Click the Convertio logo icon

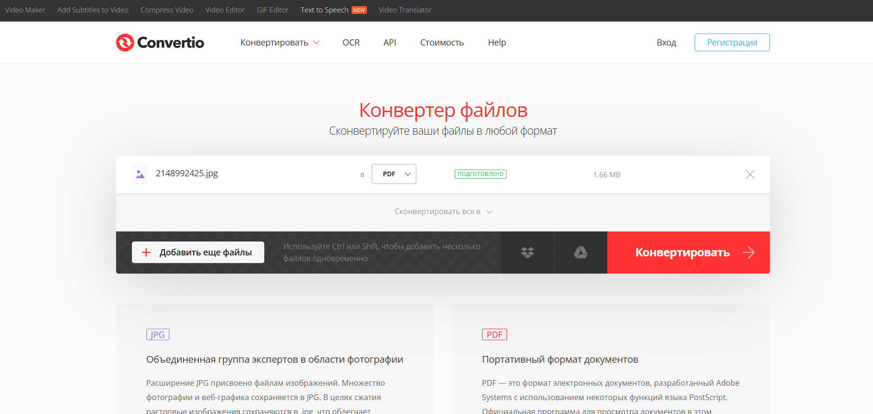[125, 43]
